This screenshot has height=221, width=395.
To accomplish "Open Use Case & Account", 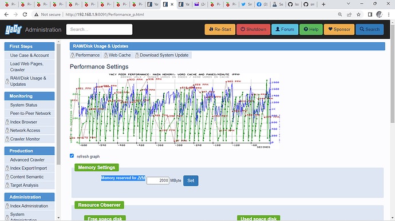I will (29, 55).
